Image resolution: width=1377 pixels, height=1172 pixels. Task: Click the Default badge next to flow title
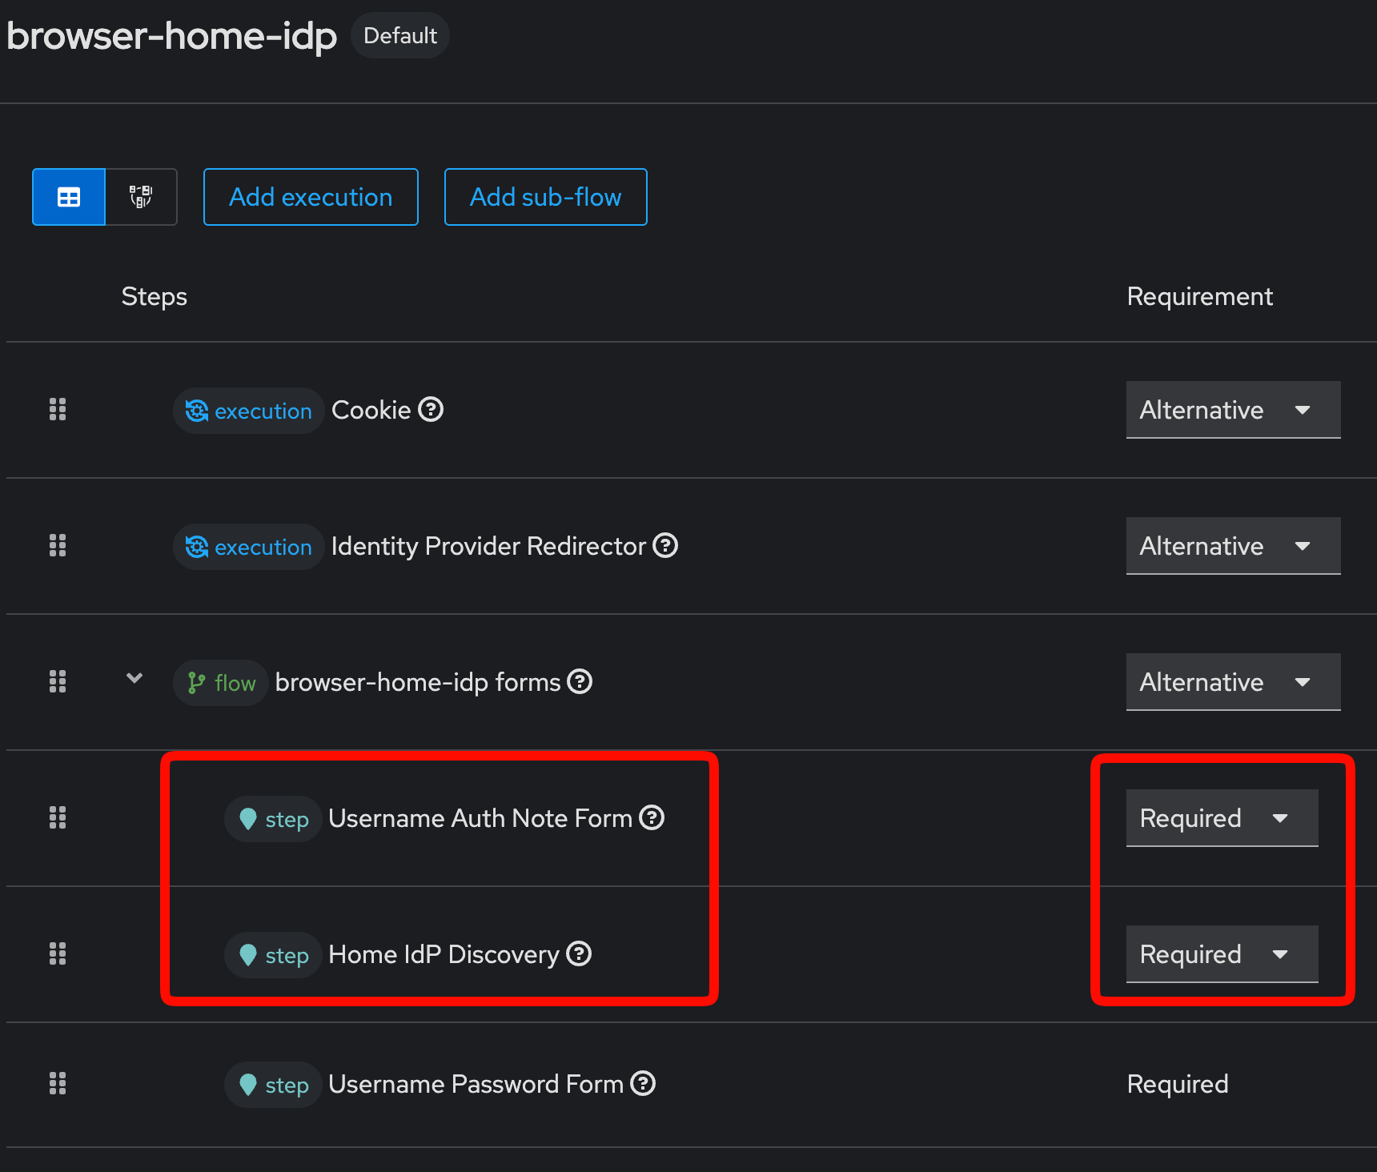tap(399, 35)
